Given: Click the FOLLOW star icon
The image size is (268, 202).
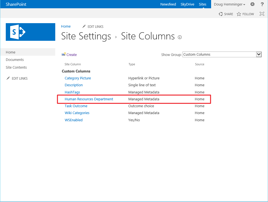Looking at the screenshot, I should click(x=239, y=14).
